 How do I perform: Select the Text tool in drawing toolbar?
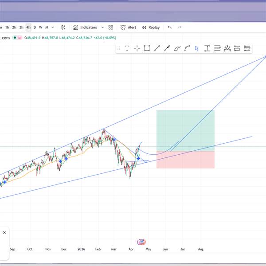click(x=127, y=48)
